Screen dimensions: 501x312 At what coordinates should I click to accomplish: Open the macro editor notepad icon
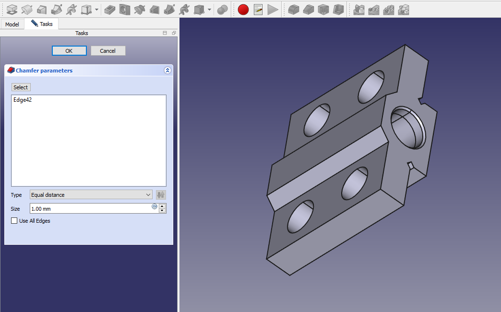click(258, 9)
